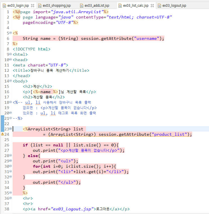Click the JSP file icon on ex03_login.jsp tab

pyautogui.click(x=4, y=6)
